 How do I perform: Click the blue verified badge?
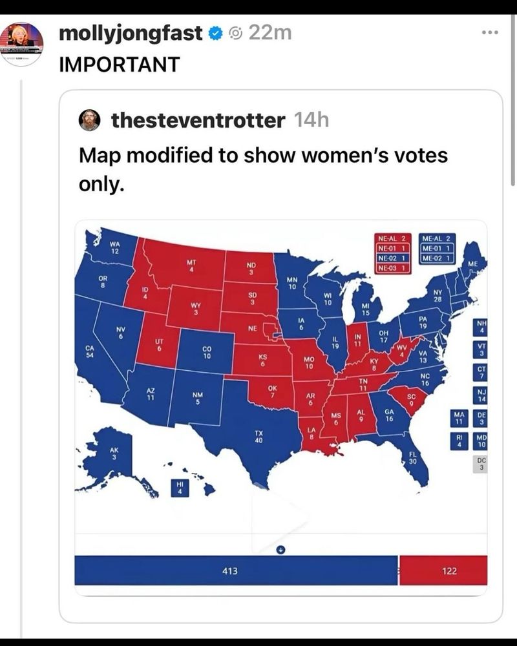[x=215, y=34]
